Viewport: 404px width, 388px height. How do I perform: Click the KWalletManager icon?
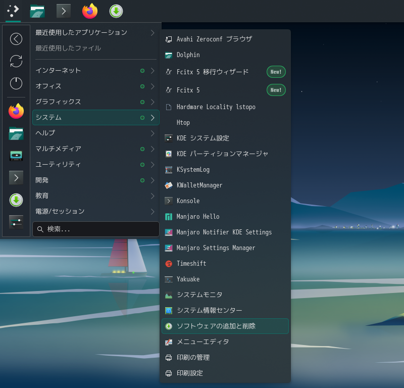pyautogui.click(x=169, y=185)
